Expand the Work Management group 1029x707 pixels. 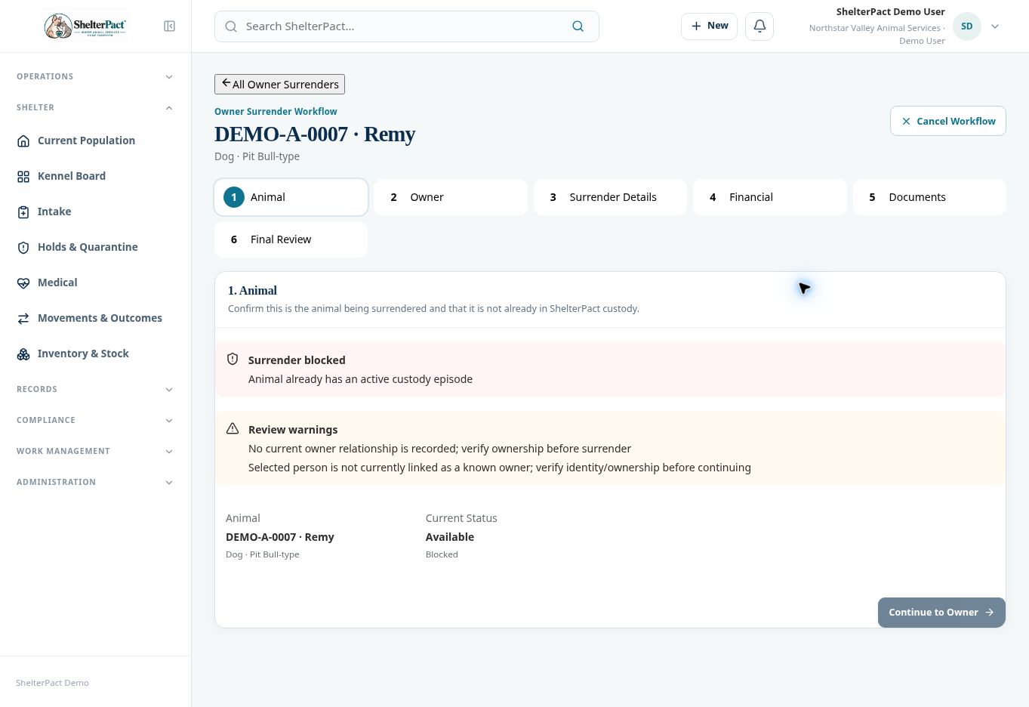pyautogui.click(x=95, y=451)
